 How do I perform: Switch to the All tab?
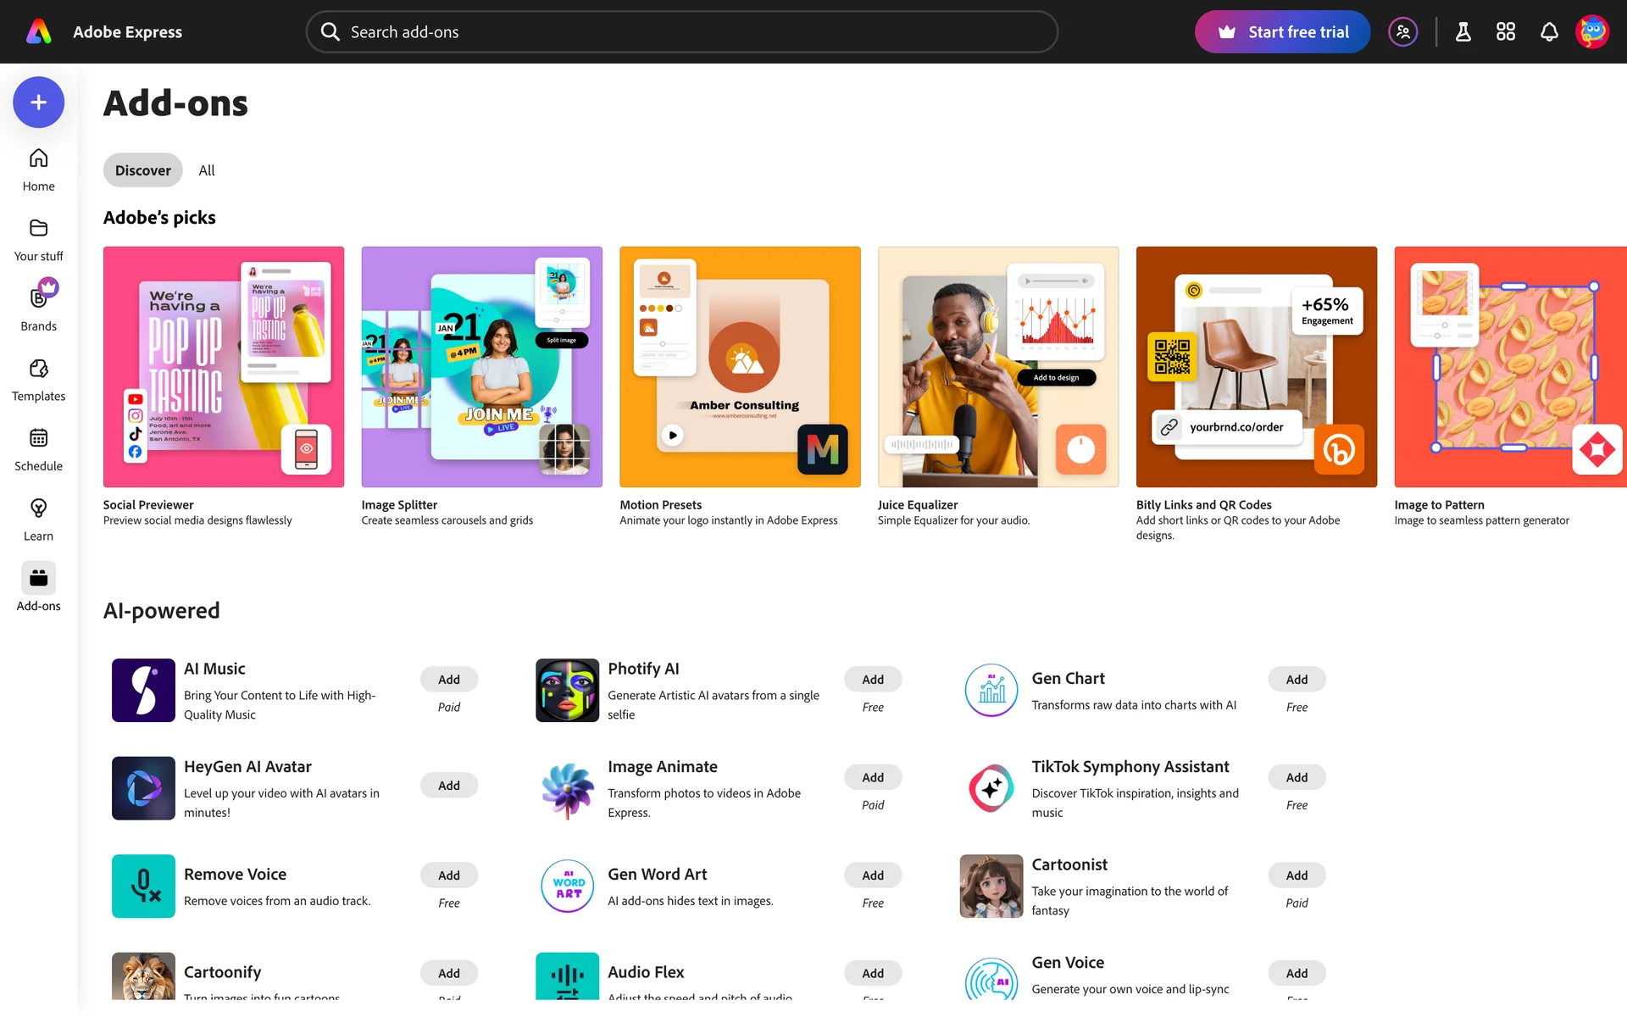(207, 170)
